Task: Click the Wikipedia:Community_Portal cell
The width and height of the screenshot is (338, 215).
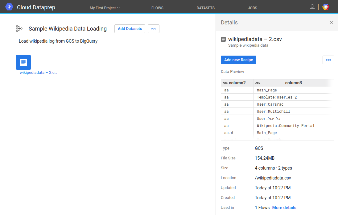Action: point(286,126)
